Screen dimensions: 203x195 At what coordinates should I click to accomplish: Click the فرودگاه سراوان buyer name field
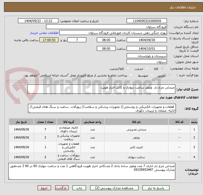point(106,27)
